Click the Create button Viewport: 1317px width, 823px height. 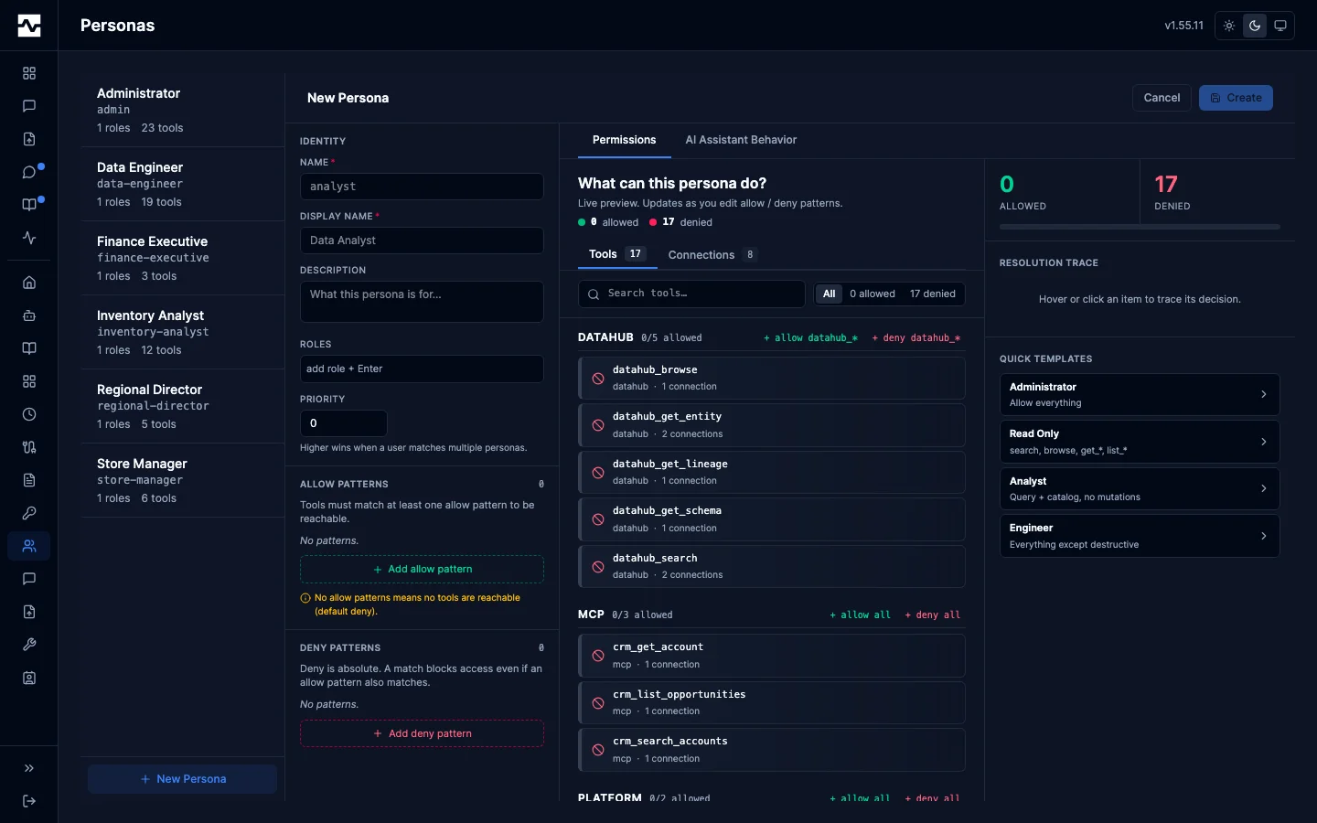pyautogui.click(x=1236, y=98)
